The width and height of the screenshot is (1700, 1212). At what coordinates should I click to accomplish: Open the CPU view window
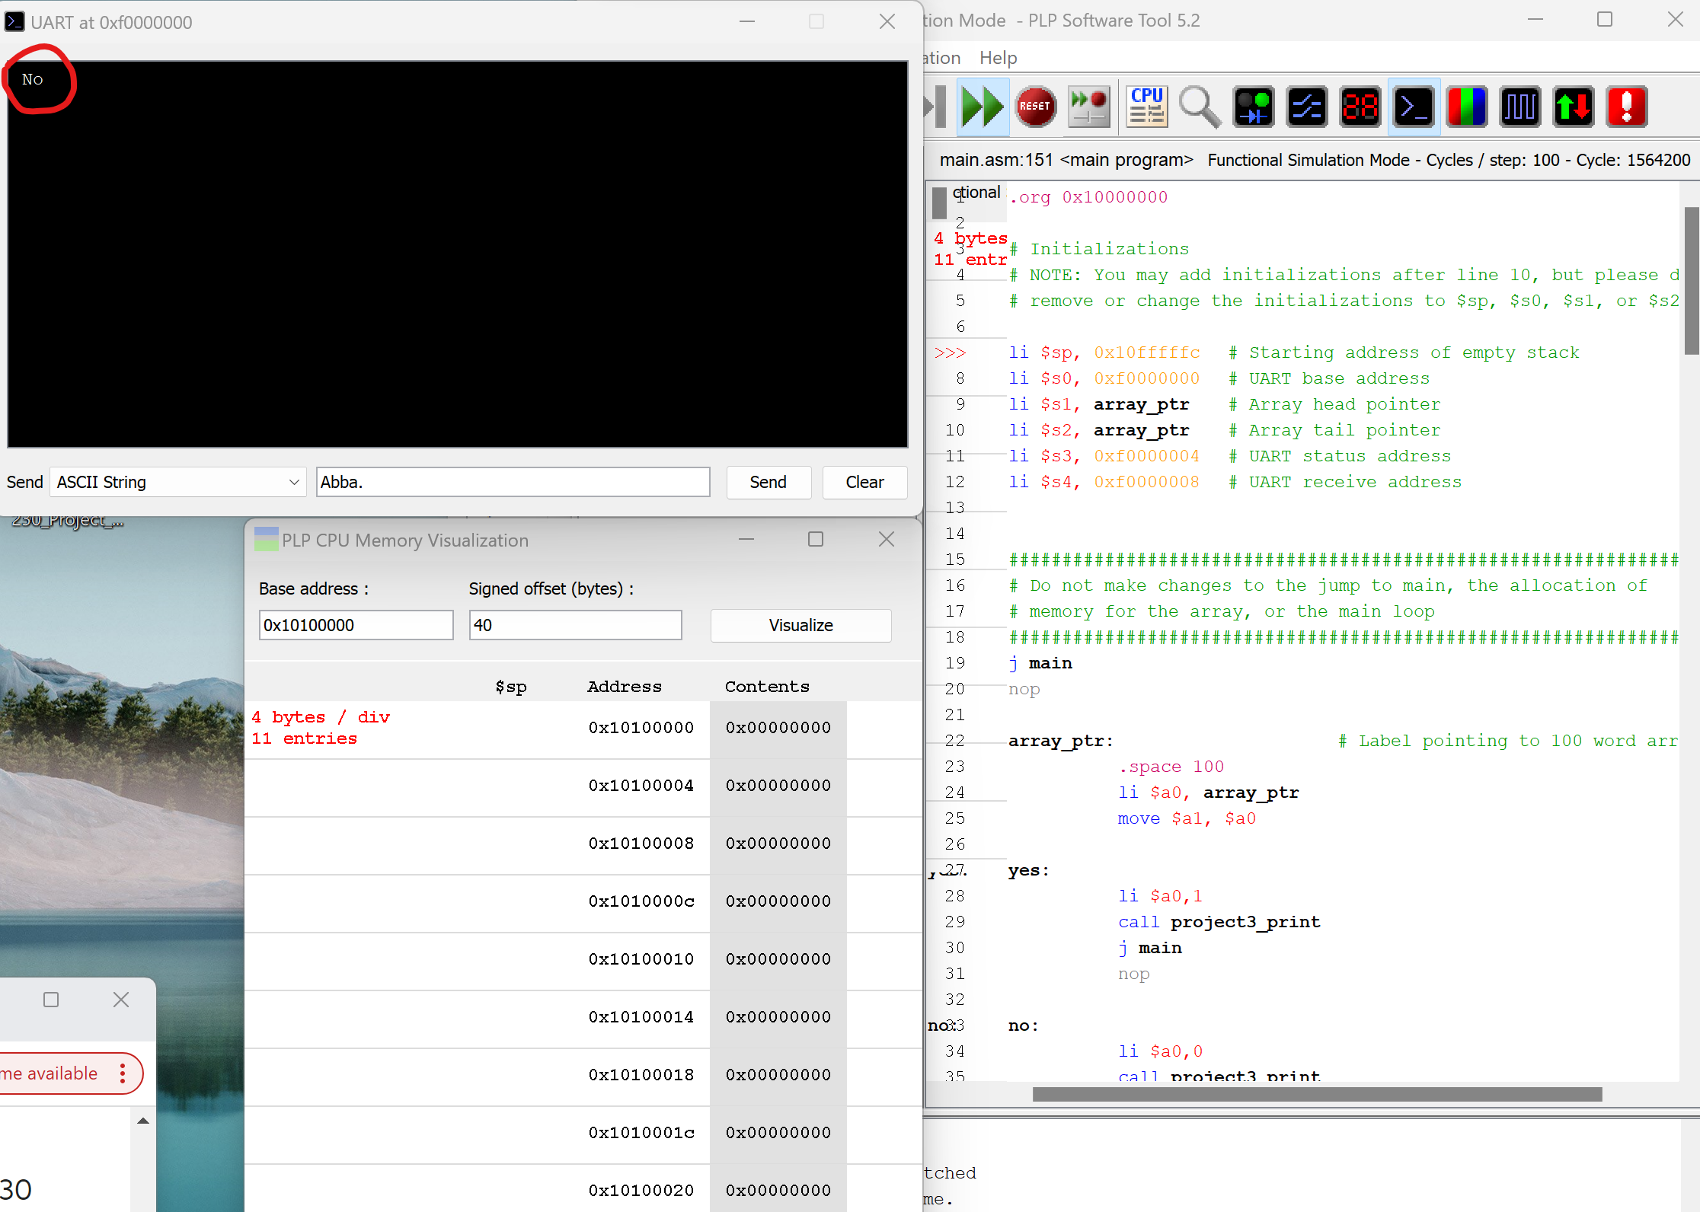click(x=1146, y=107)
